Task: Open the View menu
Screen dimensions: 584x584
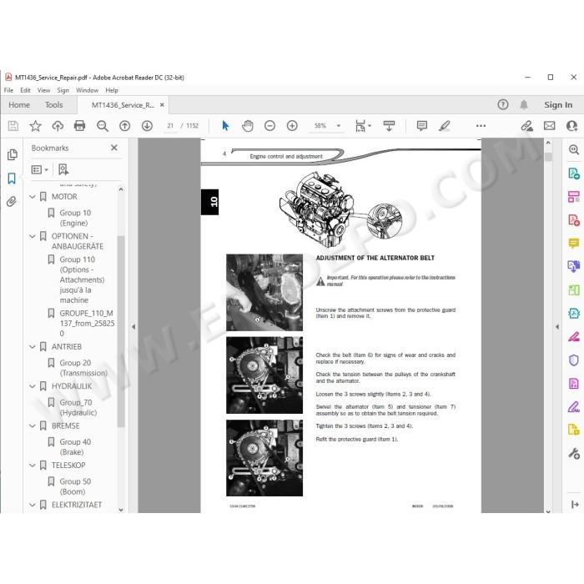Action: [43, 90]
